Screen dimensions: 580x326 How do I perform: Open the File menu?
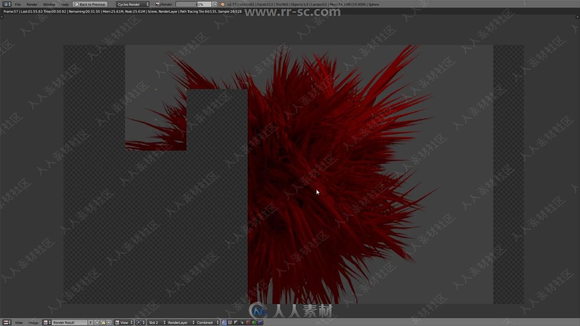(x=18, y=5)
